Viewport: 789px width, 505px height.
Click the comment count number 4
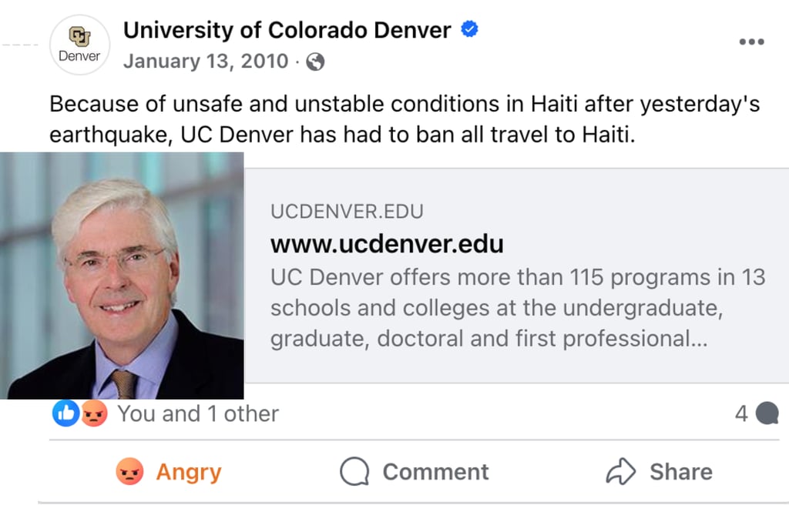coord(741,414)
